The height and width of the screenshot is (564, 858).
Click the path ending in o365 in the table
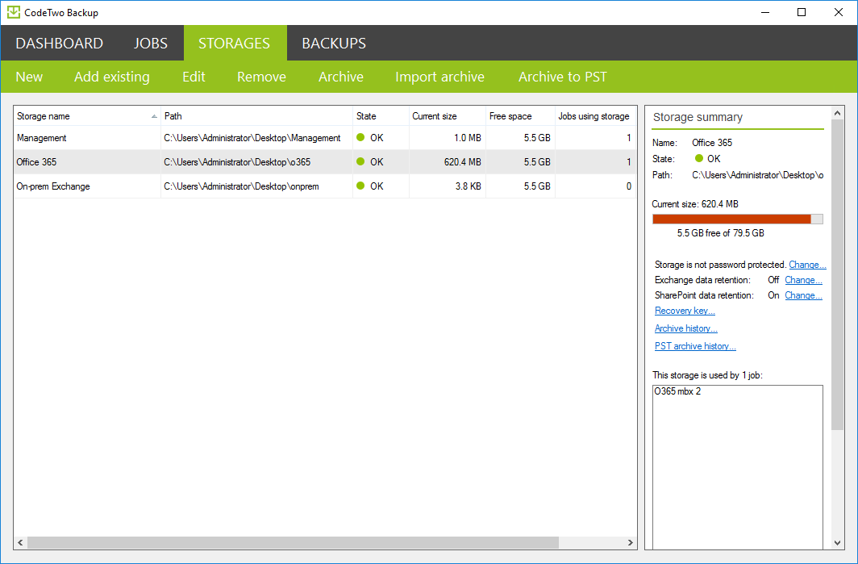237,161
